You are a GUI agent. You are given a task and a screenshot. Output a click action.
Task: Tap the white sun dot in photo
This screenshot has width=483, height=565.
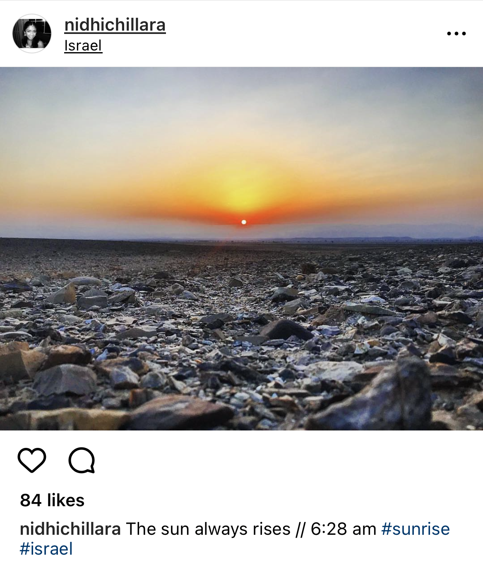point(244,222)
